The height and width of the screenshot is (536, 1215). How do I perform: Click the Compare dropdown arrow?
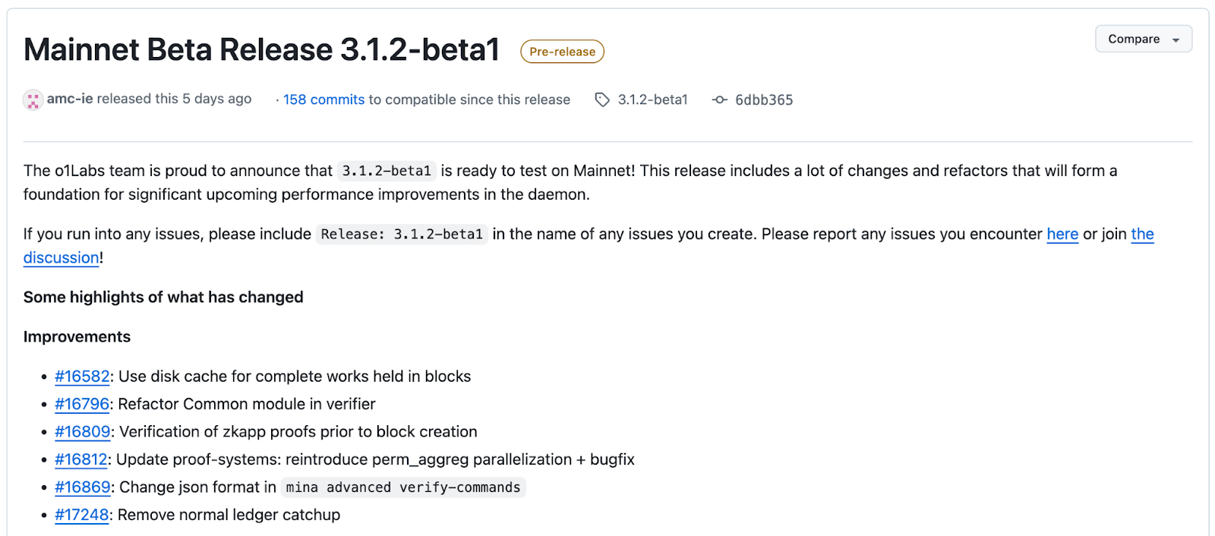pyautogui.click(x=1176, y=40)
